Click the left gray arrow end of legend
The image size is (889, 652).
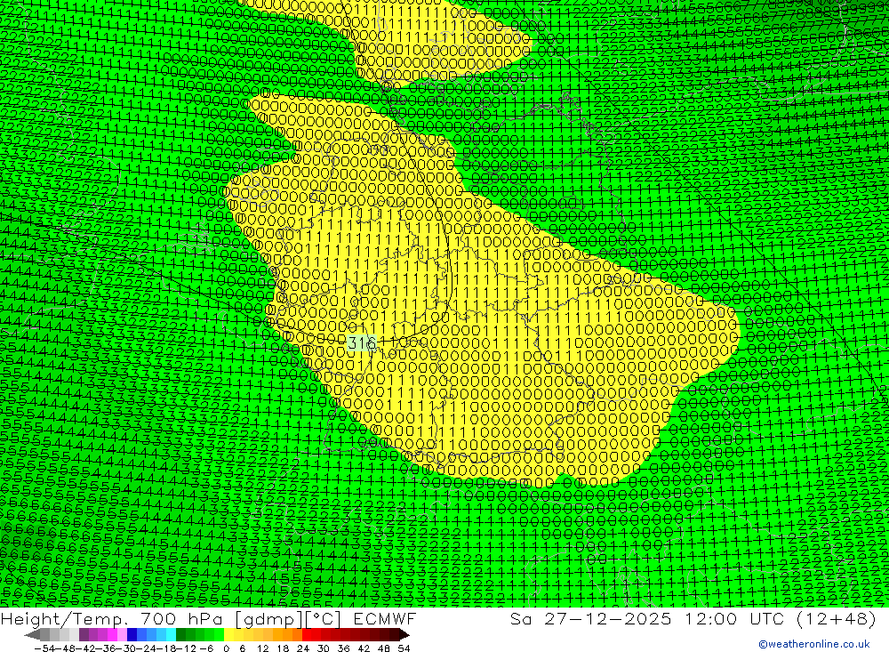[32, 635]
